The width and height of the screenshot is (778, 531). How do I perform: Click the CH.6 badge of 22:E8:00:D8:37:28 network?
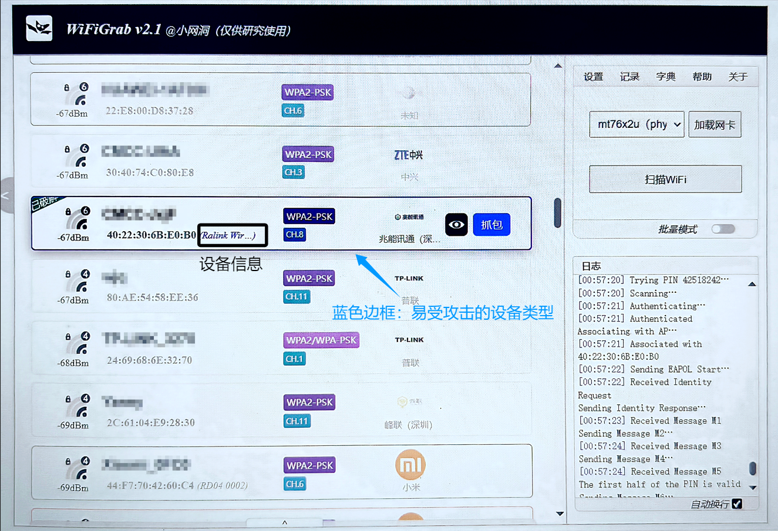click(x=293, y=110)
